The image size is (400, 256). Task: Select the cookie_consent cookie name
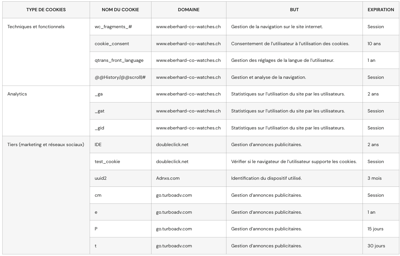[x=112, y=44]
